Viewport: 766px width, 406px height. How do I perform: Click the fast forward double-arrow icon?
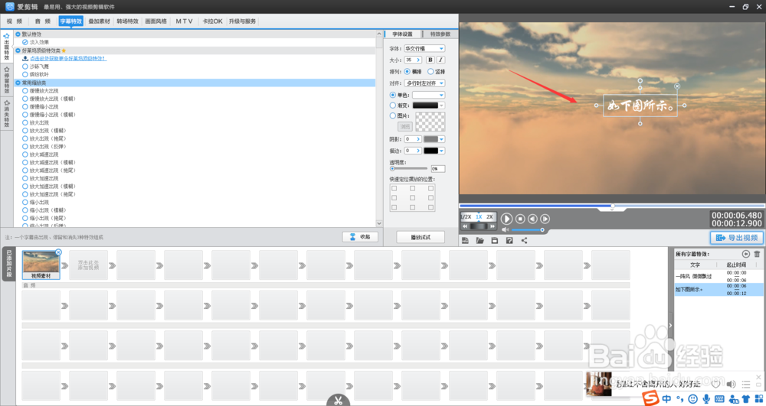coord(493,226)
